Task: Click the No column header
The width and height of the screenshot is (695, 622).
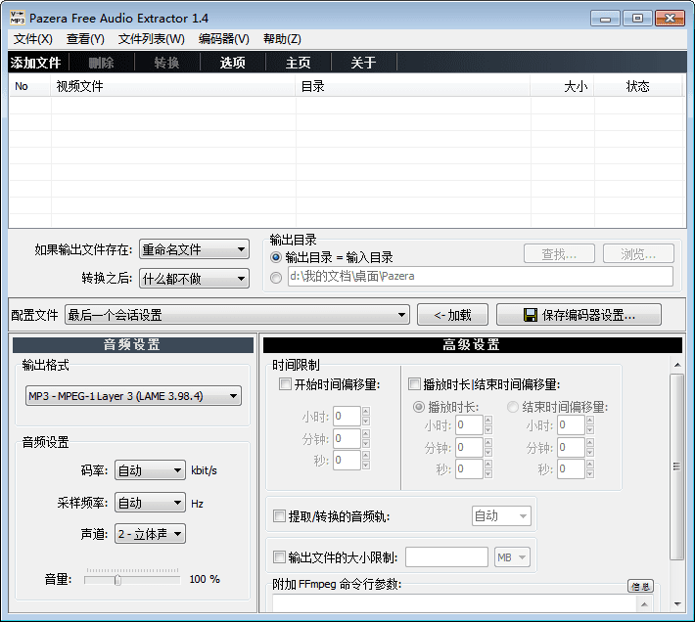Action: (29, 86)
